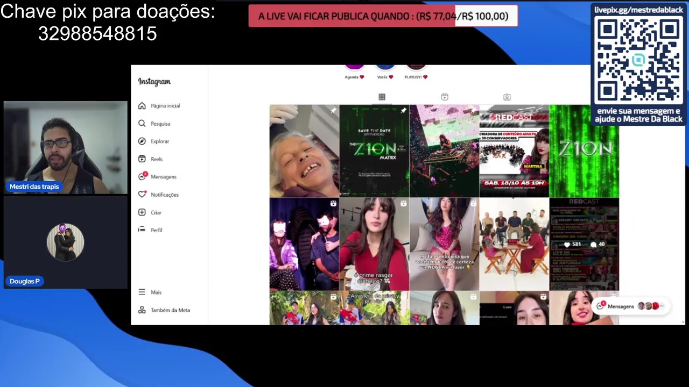Viewport: 689px width, 387px height.
Task: Click the reel badge on the crime rasgar dinheiro post
Action: (x=403, y=204)
